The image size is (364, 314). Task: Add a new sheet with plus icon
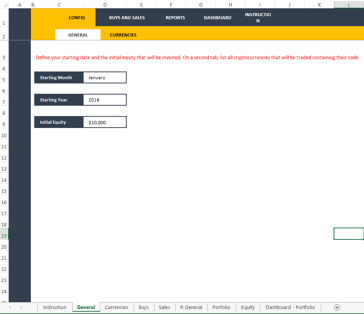(x=337, y=307)
